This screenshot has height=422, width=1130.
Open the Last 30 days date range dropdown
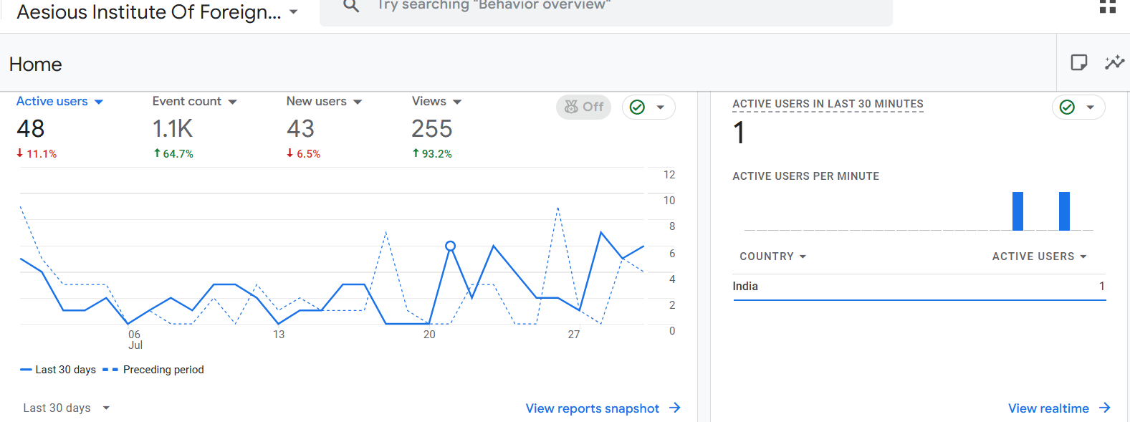pos(66,408)
